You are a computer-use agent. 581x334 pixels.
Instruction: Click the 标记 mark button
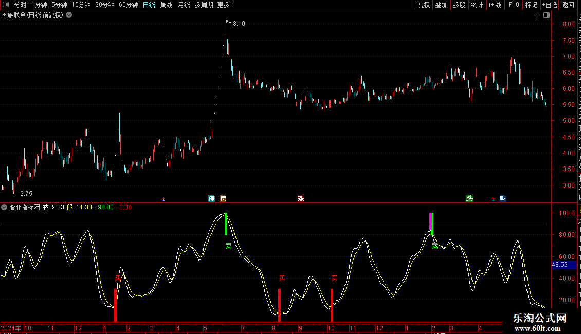click(531, 5)
